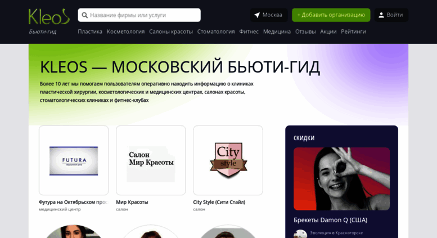Open the Салон Мир Красоты logo card
Screen dimensions: 437x238
(151, 160)
